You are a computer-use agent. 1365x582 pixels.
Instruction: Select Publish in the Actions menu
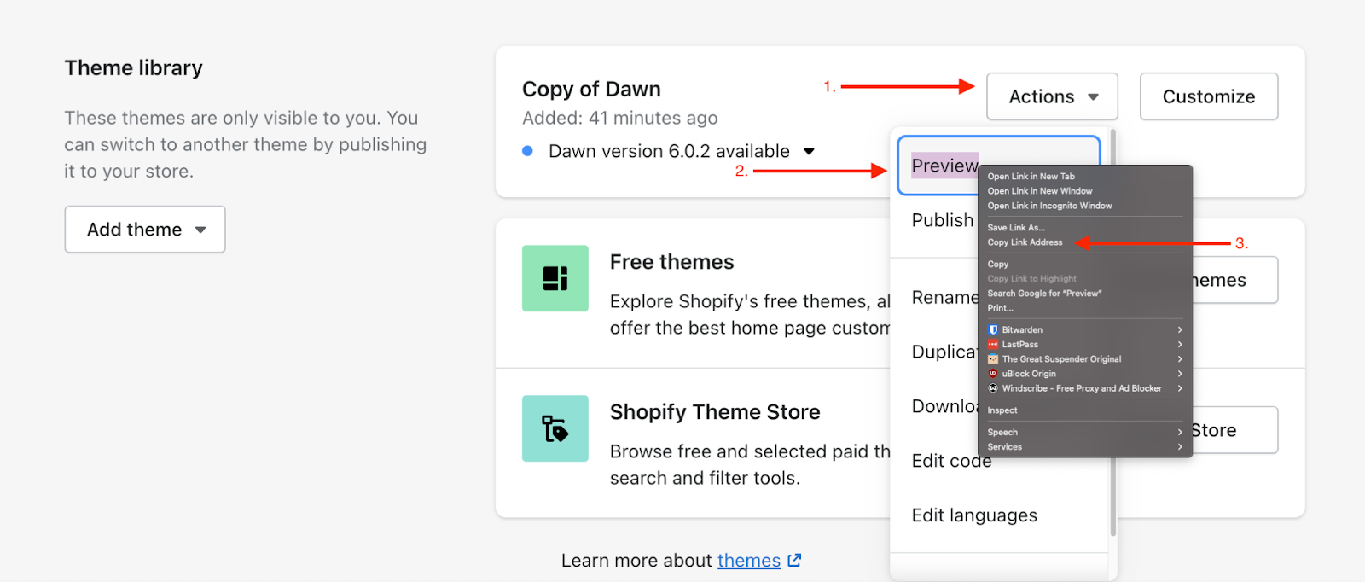pyautogui.click(x=942, y=220)
